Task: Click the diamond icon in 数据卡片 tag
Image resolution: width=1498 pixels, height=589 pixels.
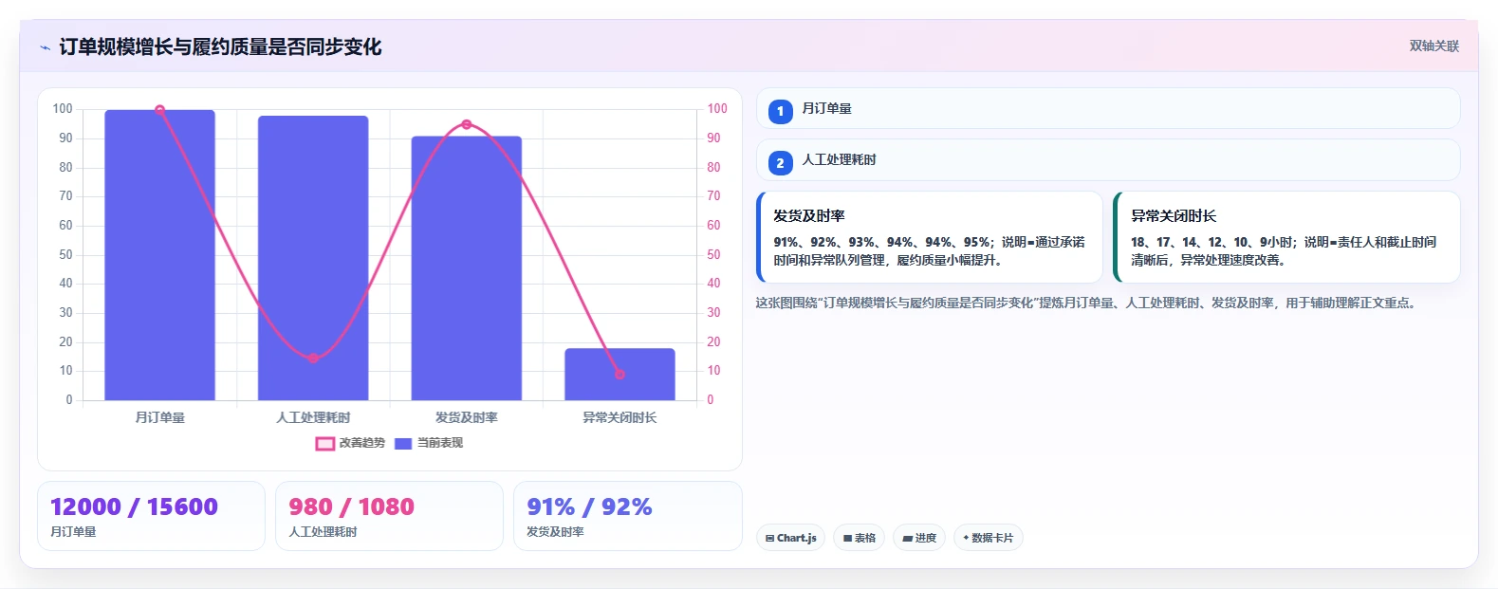Action: 966,538
